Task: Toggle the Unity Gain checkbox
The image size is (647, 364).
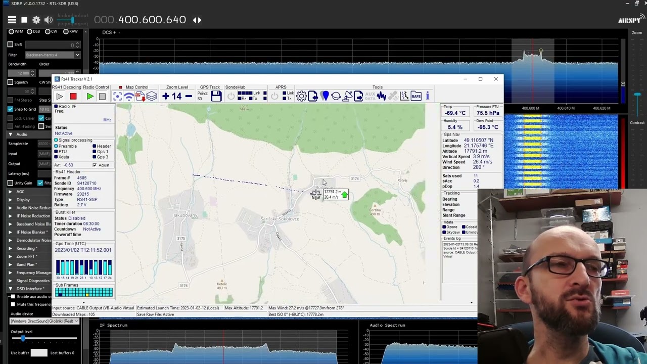Action: 10,183
